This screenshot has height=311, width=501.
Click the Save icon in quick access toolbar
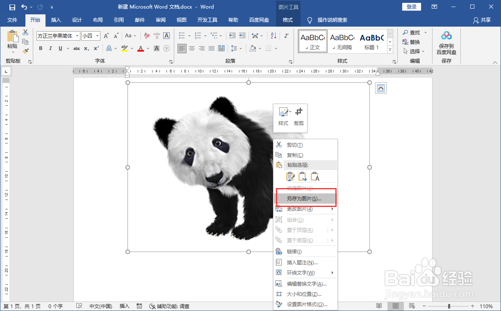[12, 7]
